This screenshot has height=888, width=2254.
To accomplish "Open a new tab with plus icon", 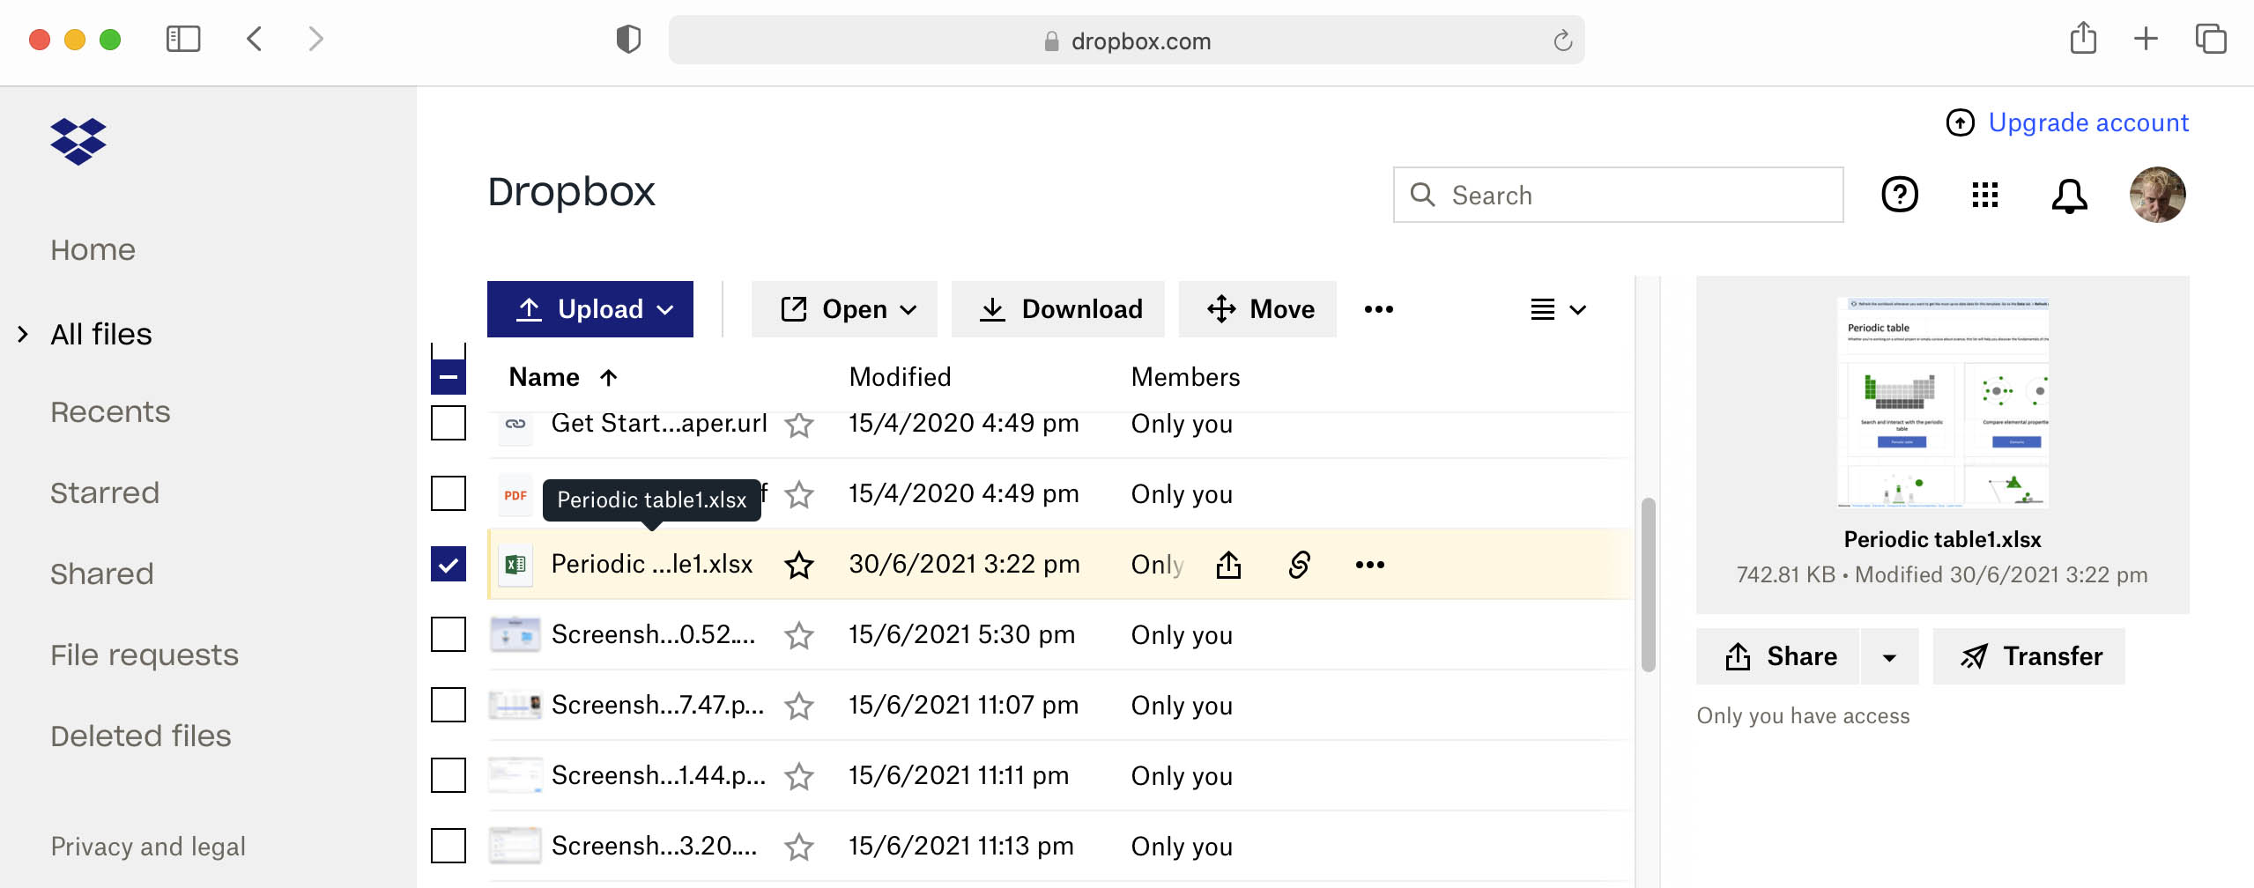I will 2146,39.
